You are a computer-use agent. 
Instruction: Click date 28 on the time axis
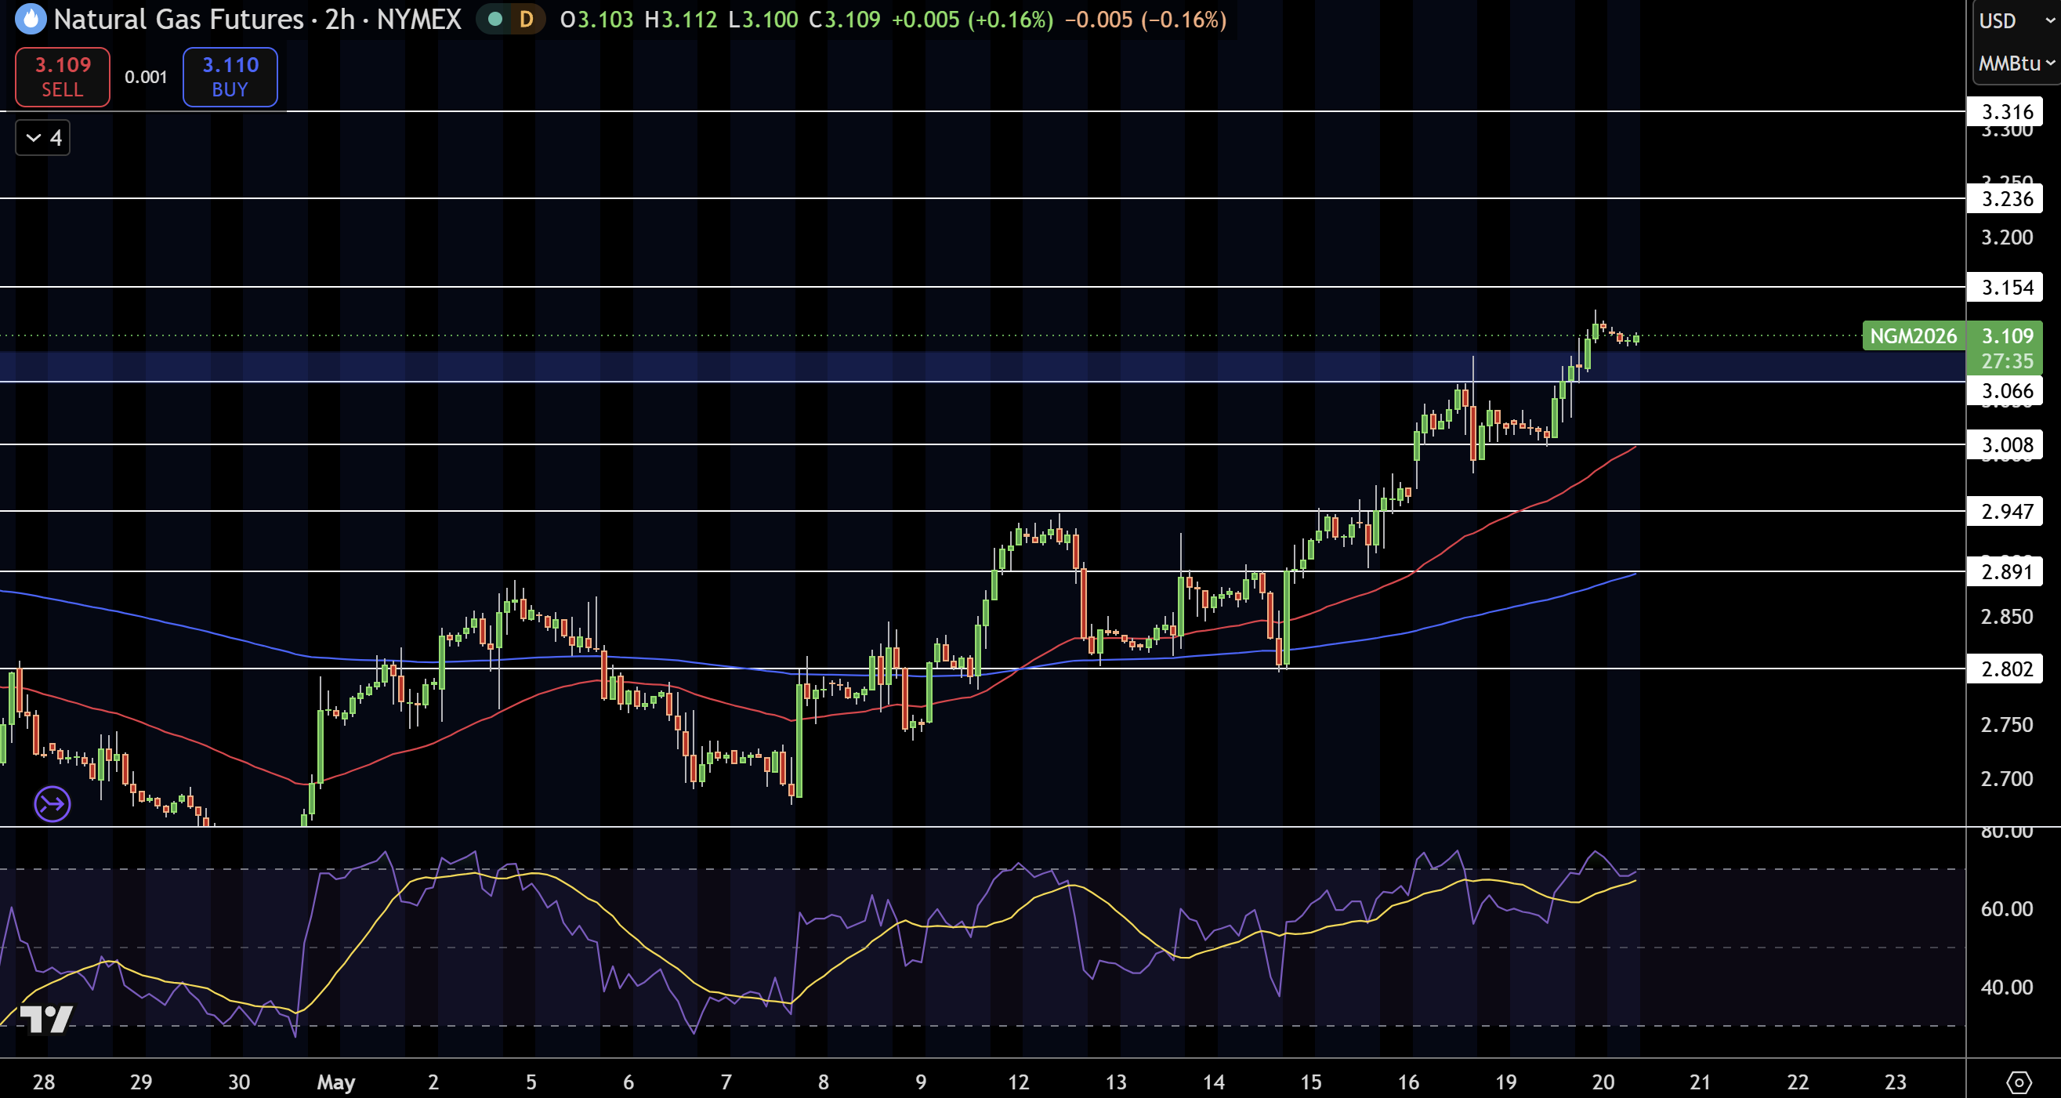[43, 1082]
